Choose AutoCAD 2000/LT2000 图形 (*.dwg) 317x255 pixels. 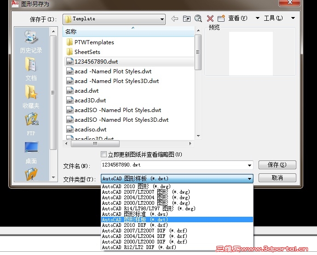pyautogui.click(x=177, y=203)
